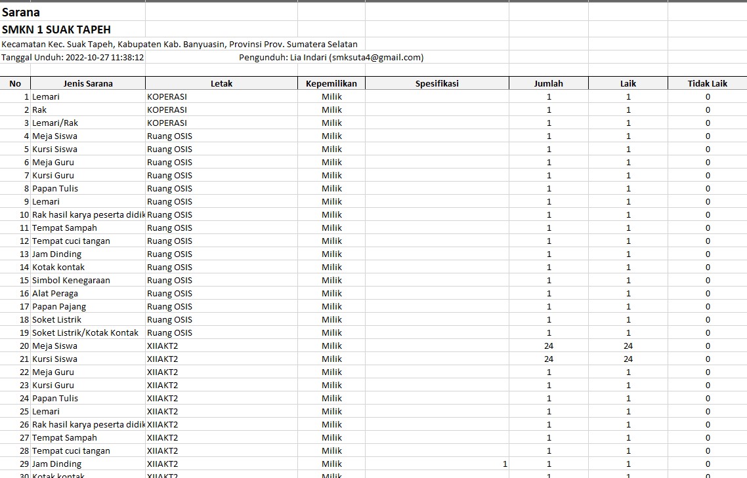Click the Laik column header cell
The image size is (747, 478).
pos(628,83)
